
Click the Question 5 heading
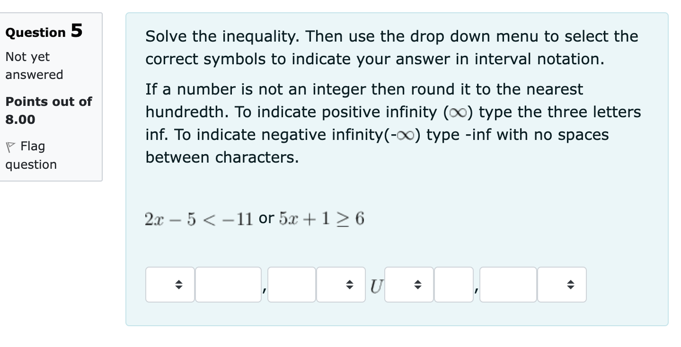(x=43, y=31)
